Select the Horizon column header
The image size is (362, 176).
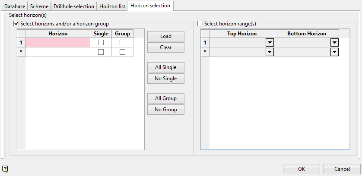point(58,34)
